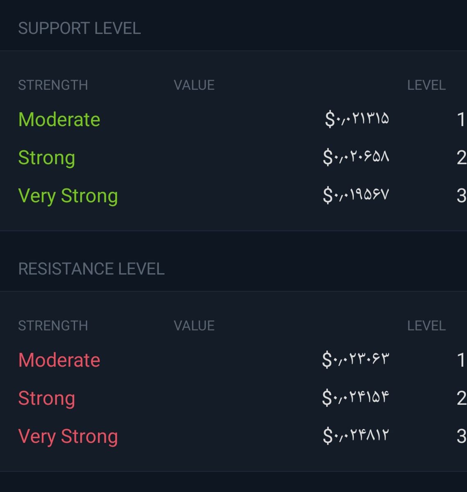467x492 pixels.
Task: Tap the Very Strong resistance value $0.024812
Action: 356,436
